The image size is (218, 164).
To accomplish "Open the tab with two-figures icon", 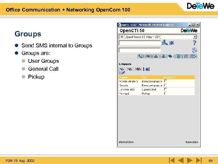I will tap(179, 56).
